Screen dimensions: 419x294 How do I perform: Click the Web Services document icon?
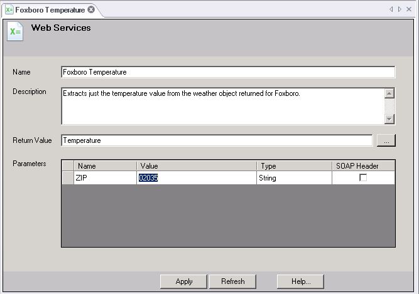tap(14, 31)
